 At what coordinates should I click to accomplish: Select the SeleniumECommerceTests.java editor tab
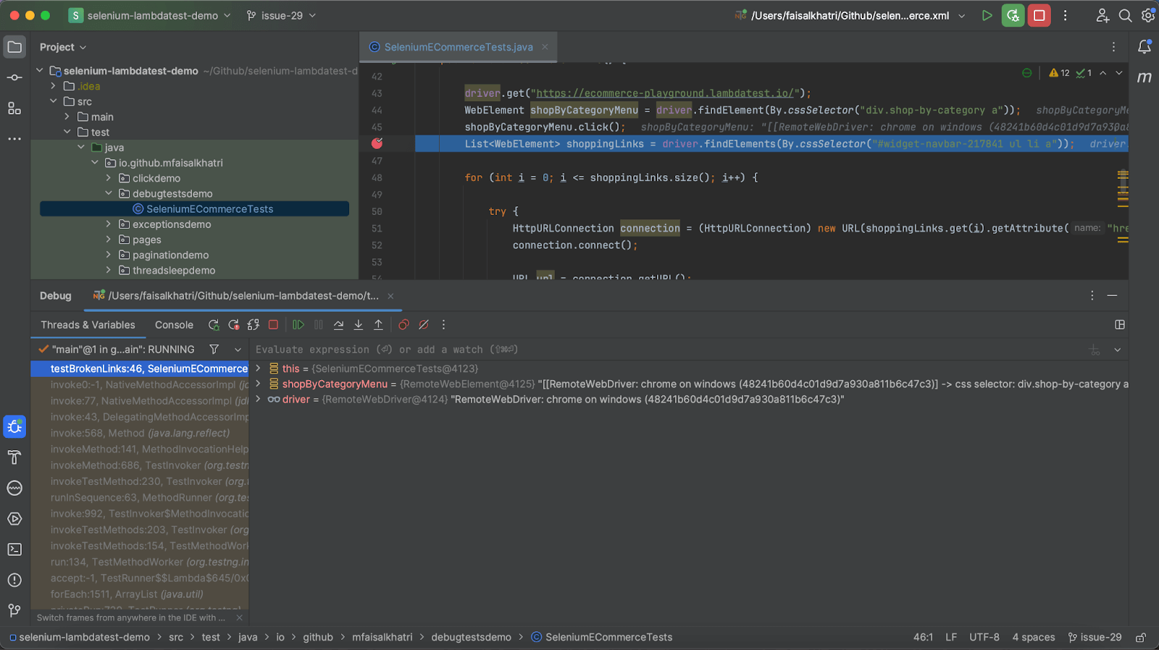pyautogui.click(x=458, y=47)
